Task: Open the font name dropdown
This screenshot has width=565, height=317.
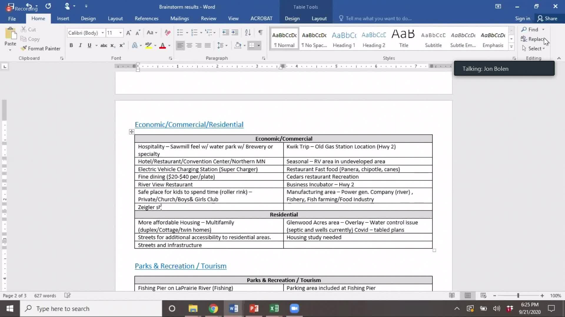Action: pyautogui.click(x=103, y=33)
